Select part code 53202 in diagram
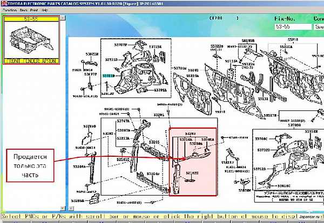This screenshot has width=324, height=223. [x=108, y=134]
